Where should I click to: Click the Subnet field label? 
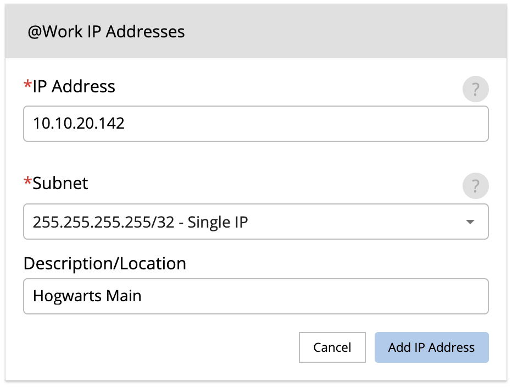[60, 183]
